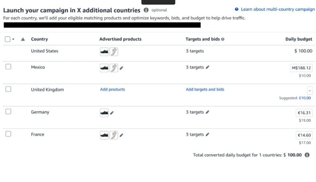Click pencil icon beside Mexico advertised products
316x182 pixels.
tap(121, 68)
